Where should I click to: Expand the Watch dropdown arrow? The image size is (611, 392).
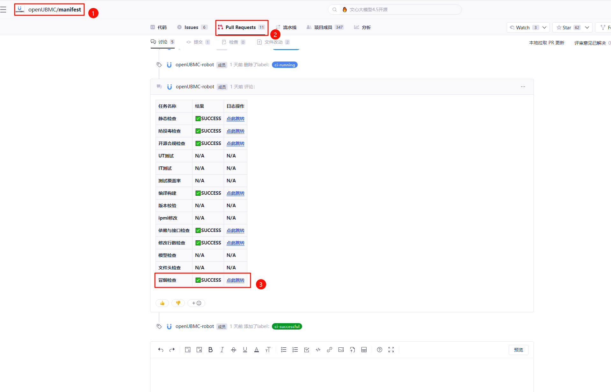pyautogui.click(x=544, y=28)
